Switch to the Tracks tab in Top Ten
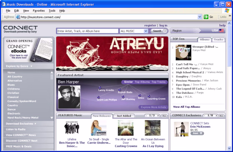Viewport: 233px width, 152px height. tap(218, 39)
